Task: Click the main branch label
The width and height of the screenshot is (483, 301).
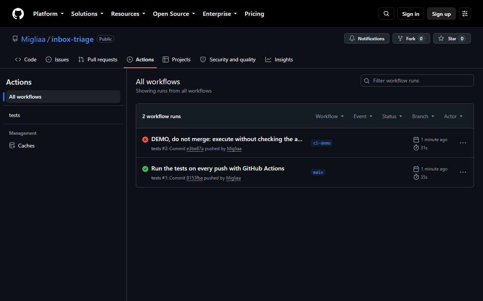Action: click(318, 172)
